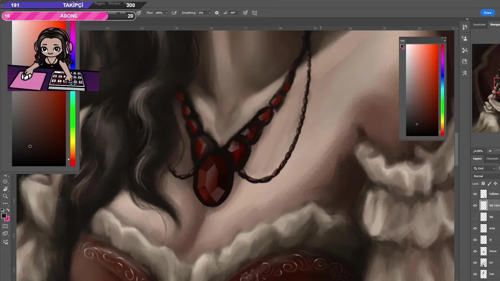The width and height of the screenshot is (500, 281).
Task: Hide the acss layer
Action: pyautogui.click(x=475, y=228)
